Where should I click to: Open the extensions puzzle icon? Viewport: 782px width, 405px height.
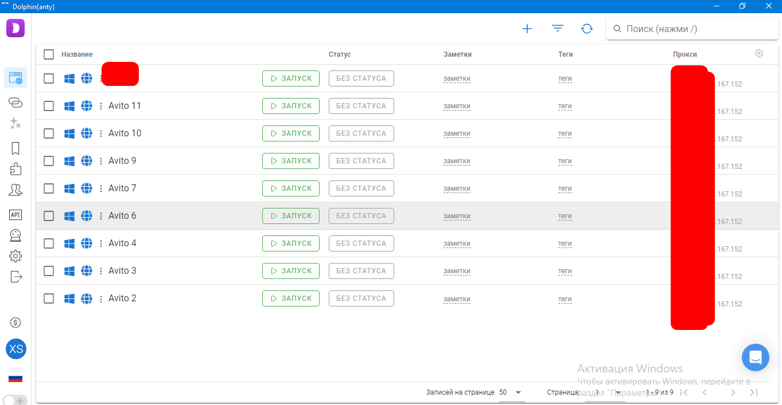pos(15,169)
